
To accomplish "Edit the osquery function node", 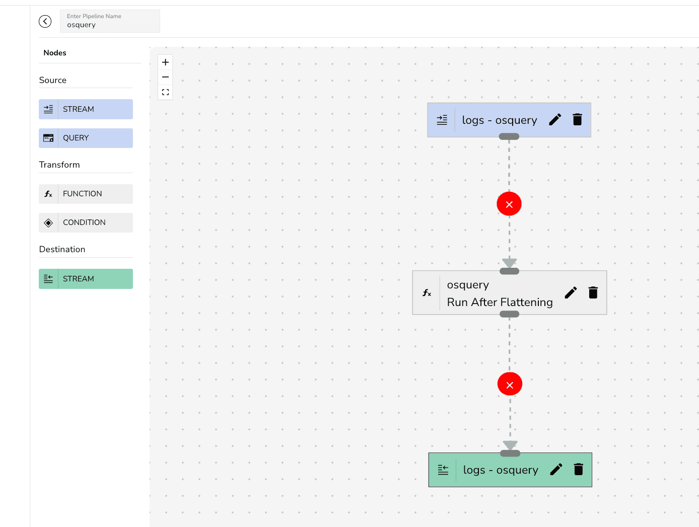I will (x=571, y=293).
